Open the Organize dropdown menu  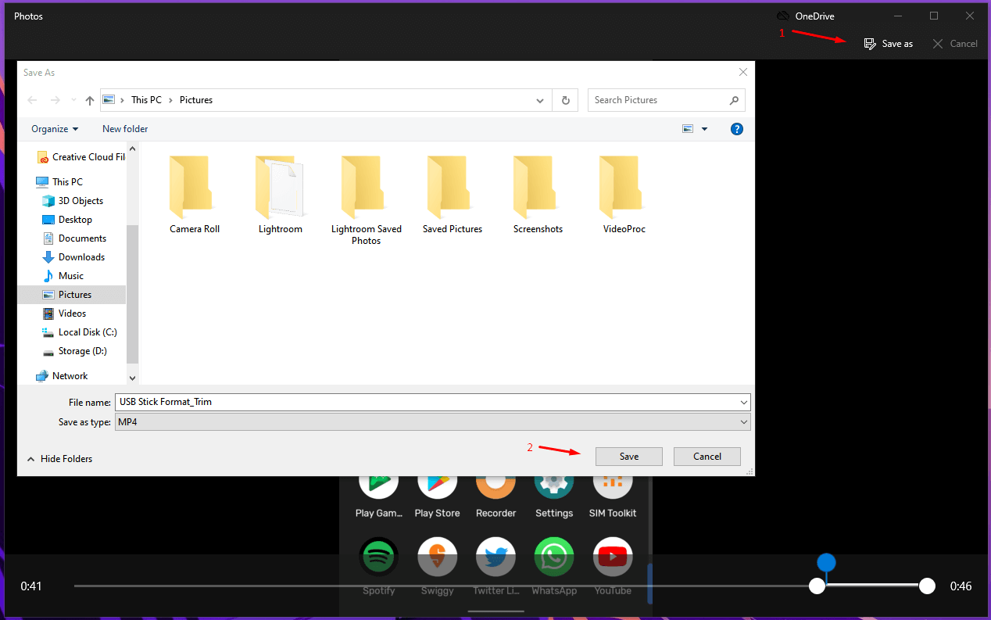[x=55, y=129]
